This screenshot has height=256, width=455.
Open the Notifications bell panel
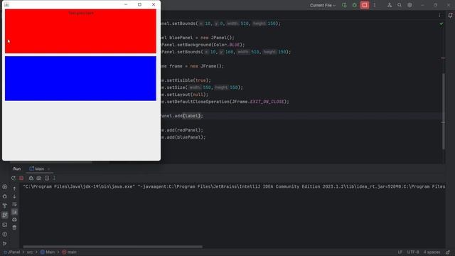click(x=450, y=16)
